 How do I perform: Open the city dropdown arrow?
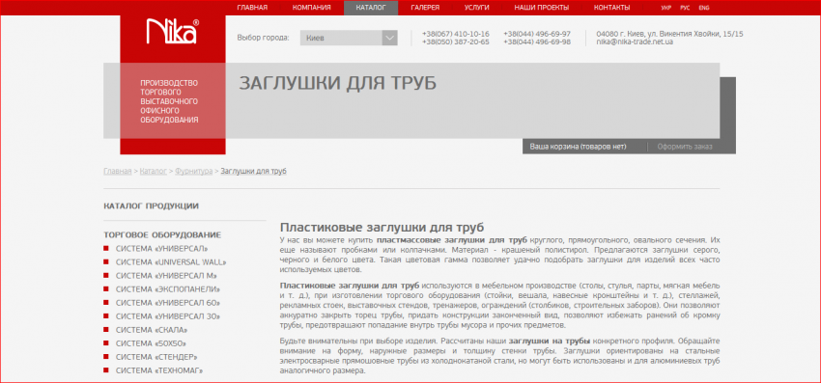[x=389, y=38]
